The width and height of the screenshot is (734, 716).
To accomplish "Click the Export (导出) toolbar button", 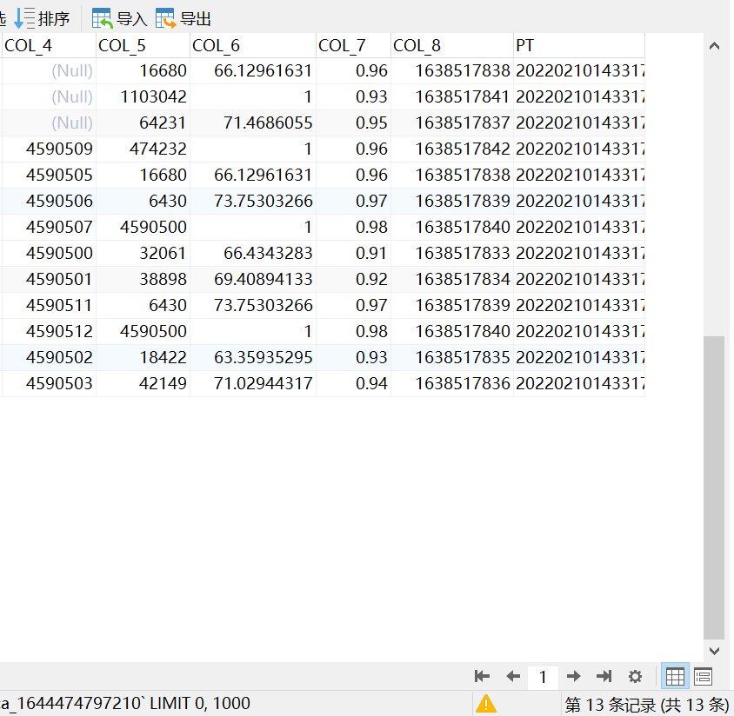I will tap(183, 18).
